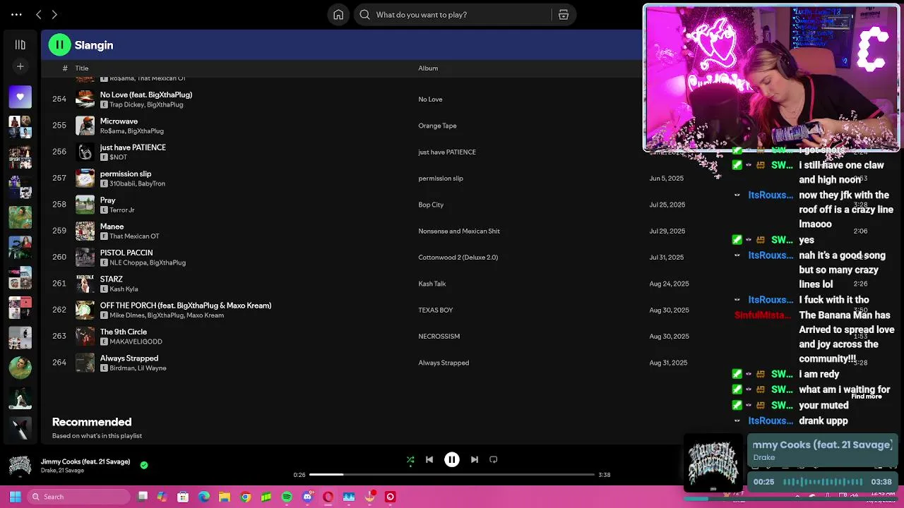Go forward with the right arrow
The width and height of the screenshot is (904, 508).
click(54, 14)
